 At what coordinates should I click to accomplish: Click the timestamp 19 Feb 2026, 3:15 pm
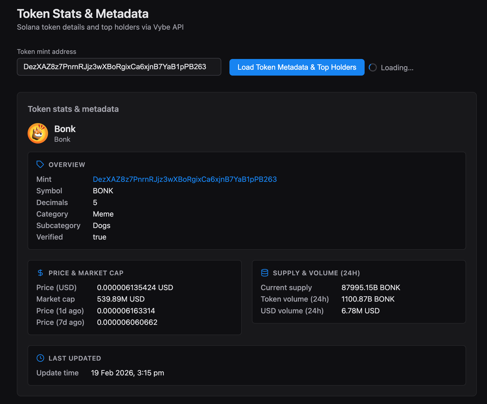(x=127, y=373)
